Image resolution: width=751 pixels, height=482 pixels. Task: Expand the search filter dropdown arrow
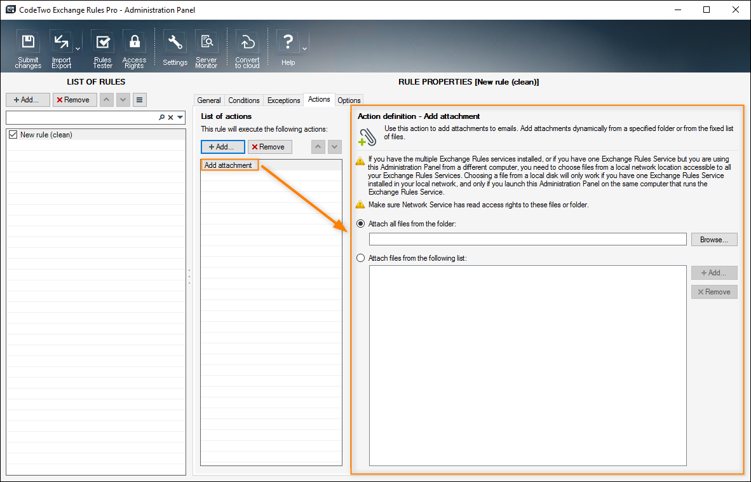pyautogui.click(x=180, y=118)
